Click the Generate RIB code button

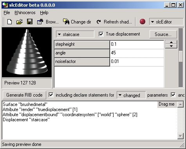[x=24, y=95]
